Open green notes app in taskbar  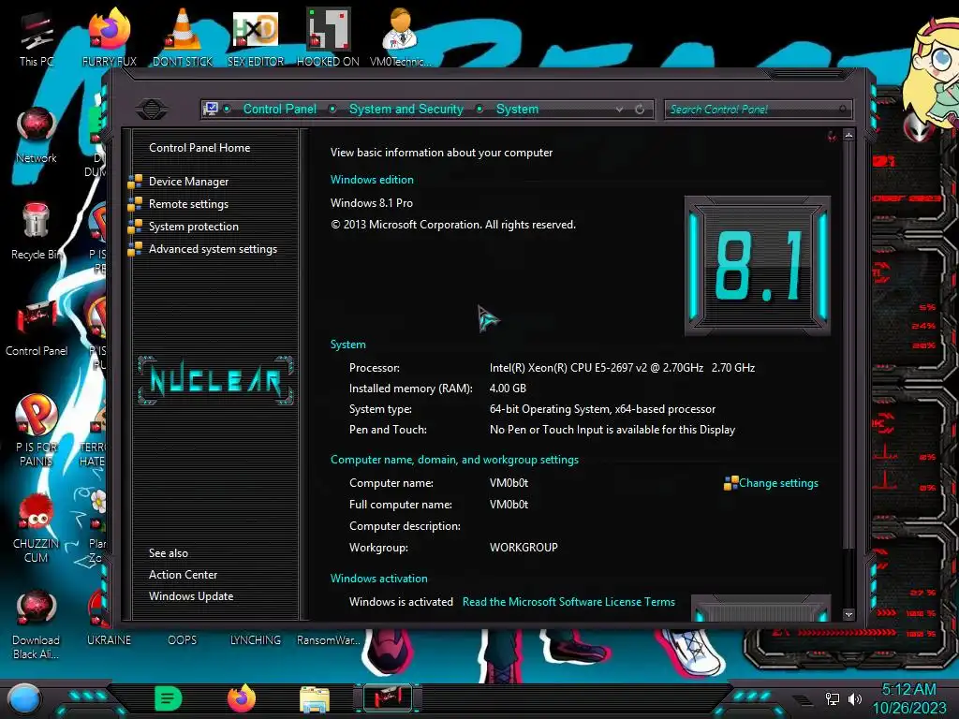tap(168, 698)
